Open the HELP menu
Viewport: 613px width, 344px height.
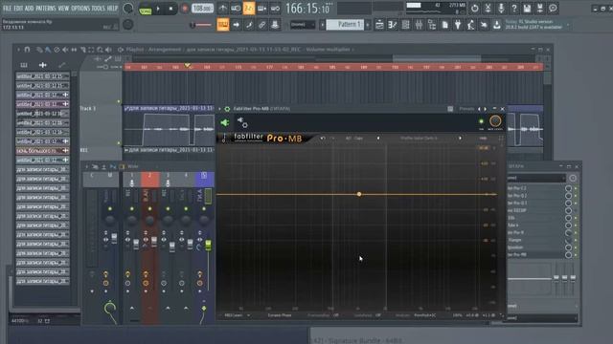112,8
